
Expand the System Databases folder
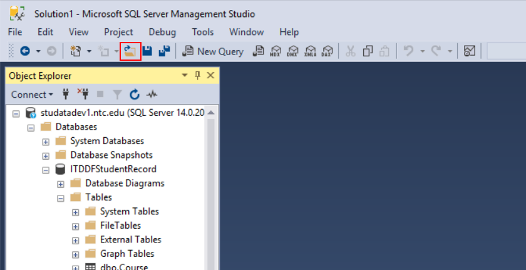coord(46,142)
